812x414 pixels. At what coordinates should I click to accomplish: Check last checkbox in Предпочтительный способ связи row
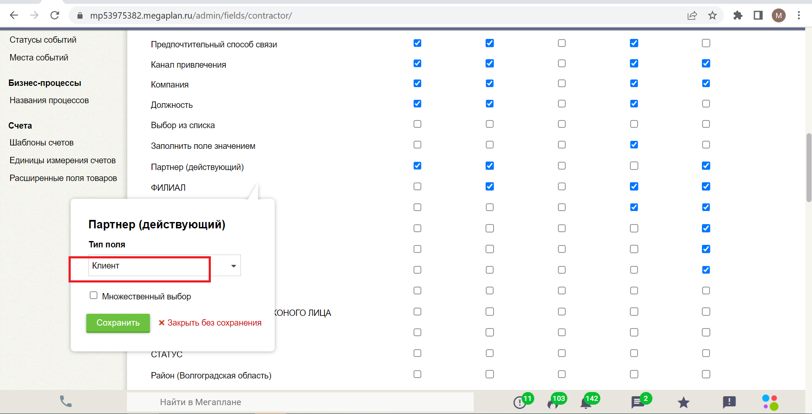[706, 43]
